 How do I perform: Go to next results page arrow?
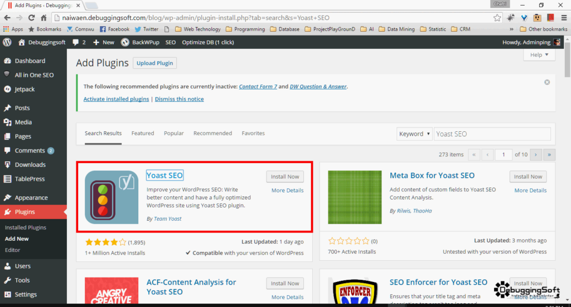(536, 155)
